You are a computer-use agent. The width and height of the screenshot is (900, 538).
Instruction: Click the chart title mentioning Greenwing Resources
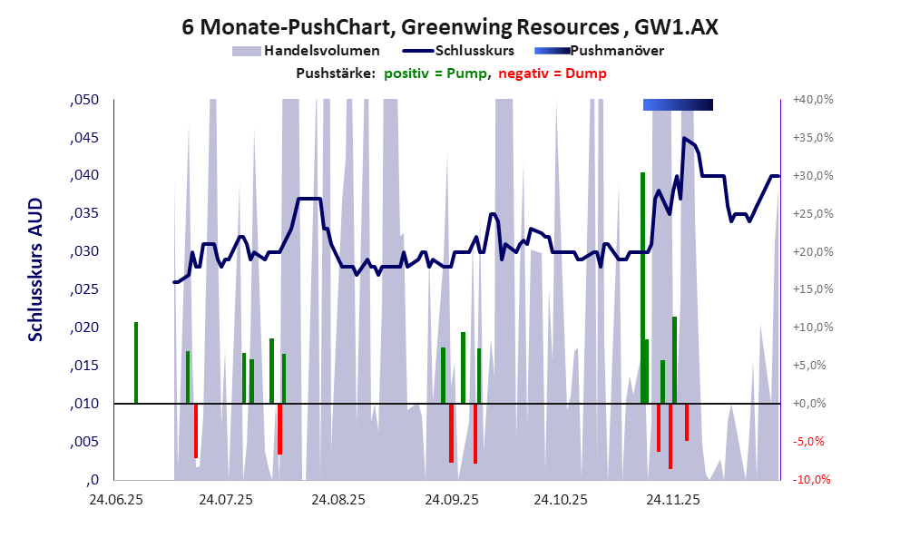pyautogui.click(x=450, y=27)
